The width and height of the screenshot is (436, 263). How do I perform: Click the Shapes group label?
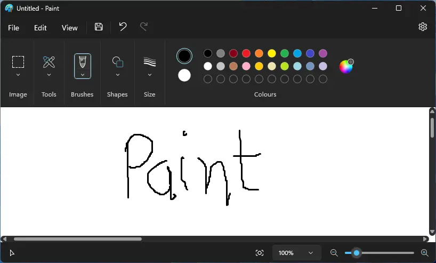pos(117,94)
